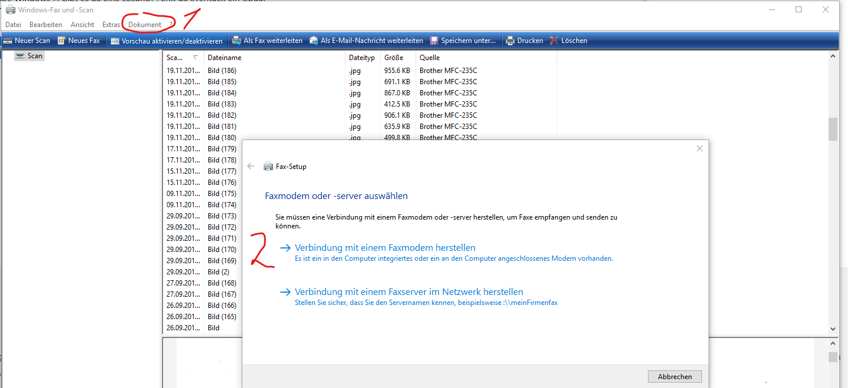Click the Drucken printer icon
This screenshot has height=388, width=848.
[x=510, y=41]
